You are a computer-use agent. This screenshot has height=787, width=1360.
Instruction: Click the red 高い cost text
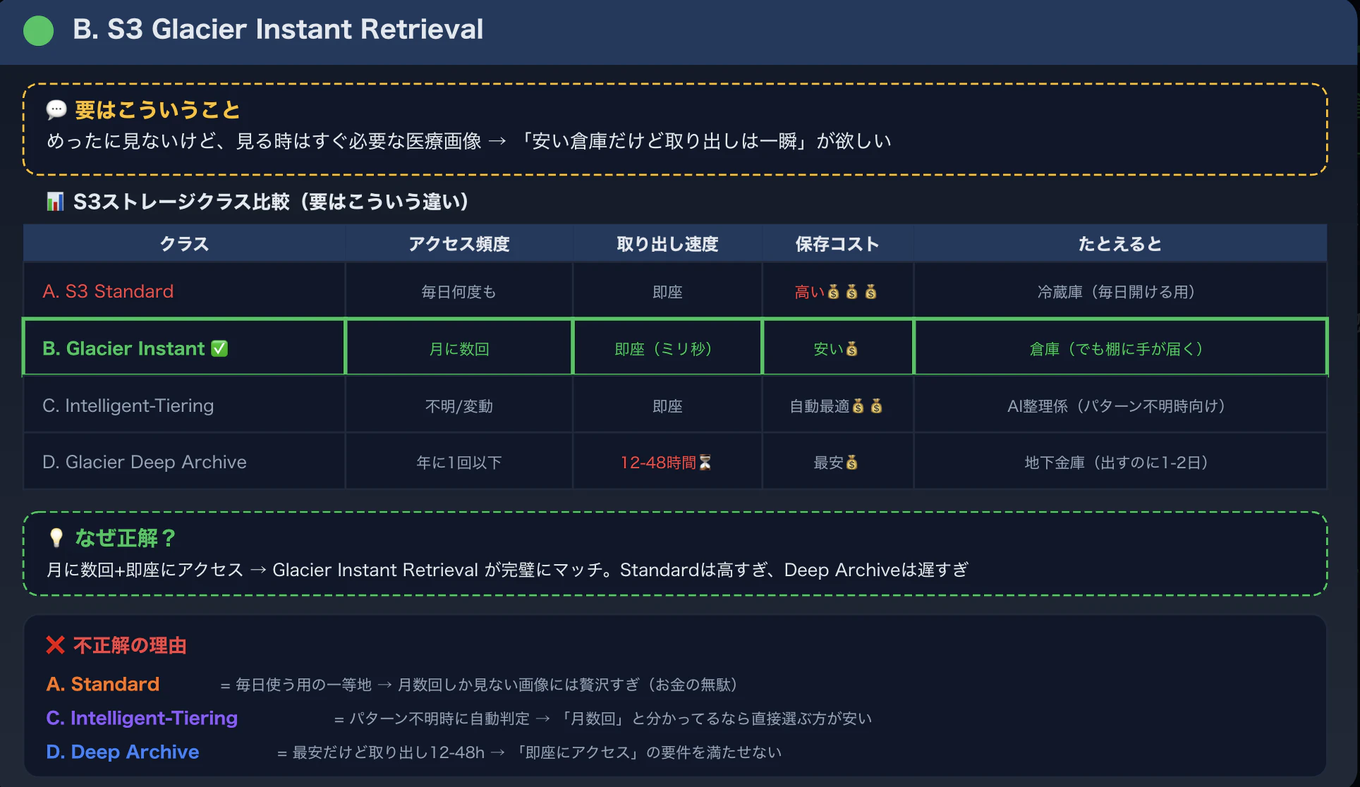click(810, 292)
